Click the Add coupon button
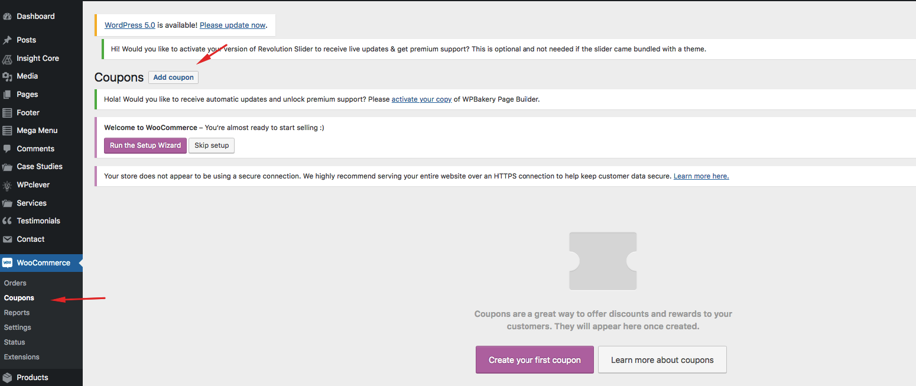This screenshot has height=386, width=916. click(173, 77)
